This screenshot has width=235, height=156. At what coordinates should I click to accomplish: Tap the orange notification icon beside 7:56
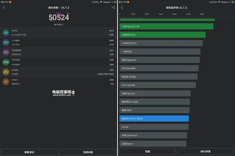click(128, 2)
